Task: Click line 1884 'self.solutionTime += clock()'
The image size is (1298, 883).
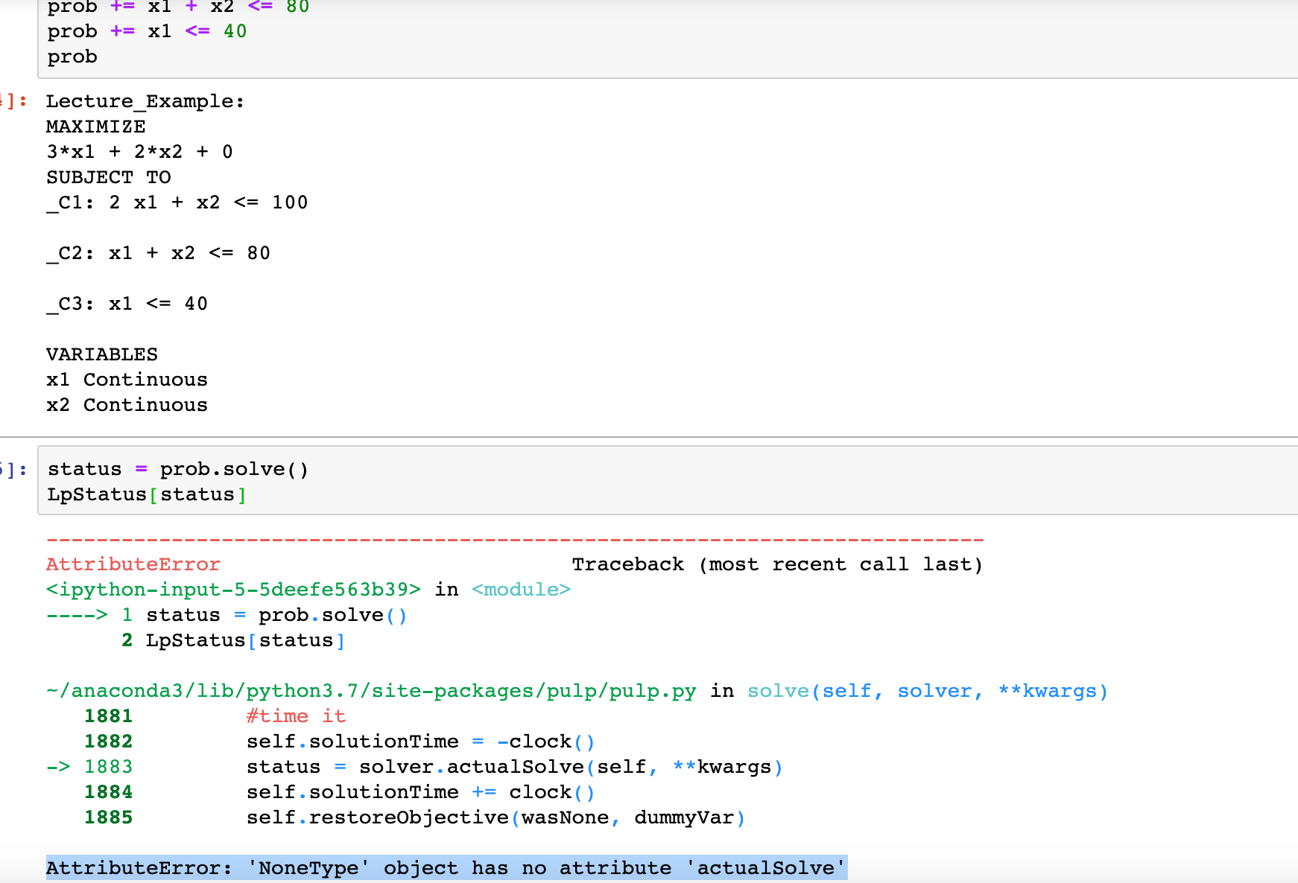Action: [x=420, y=792]
